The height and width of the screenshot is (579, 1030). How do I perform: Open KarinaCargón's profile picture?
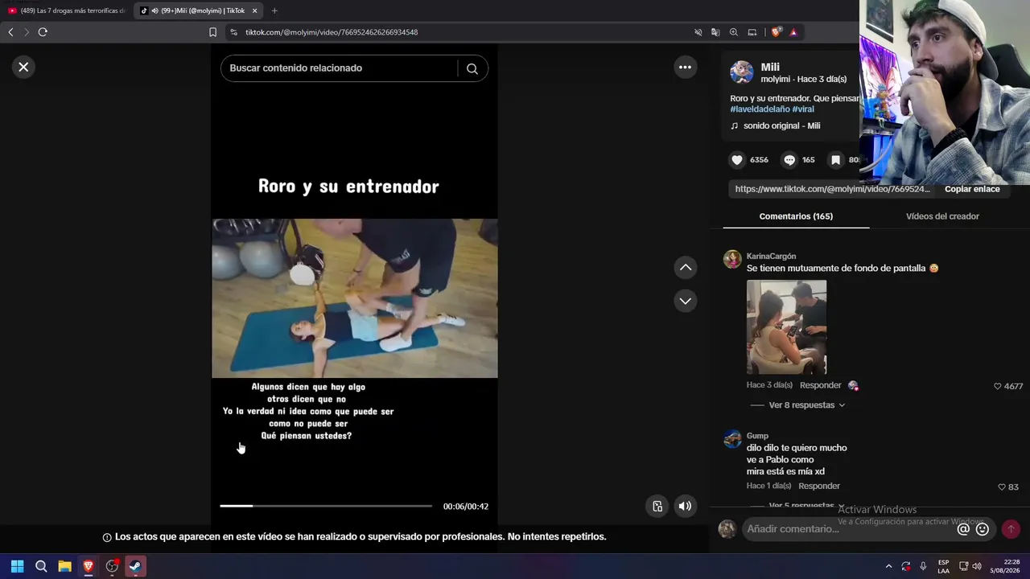click(732, 259)
